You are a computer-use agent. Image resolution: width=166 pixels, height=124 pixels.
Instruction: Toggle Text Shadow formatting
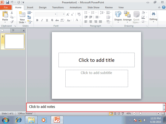(x=52, y=20)
